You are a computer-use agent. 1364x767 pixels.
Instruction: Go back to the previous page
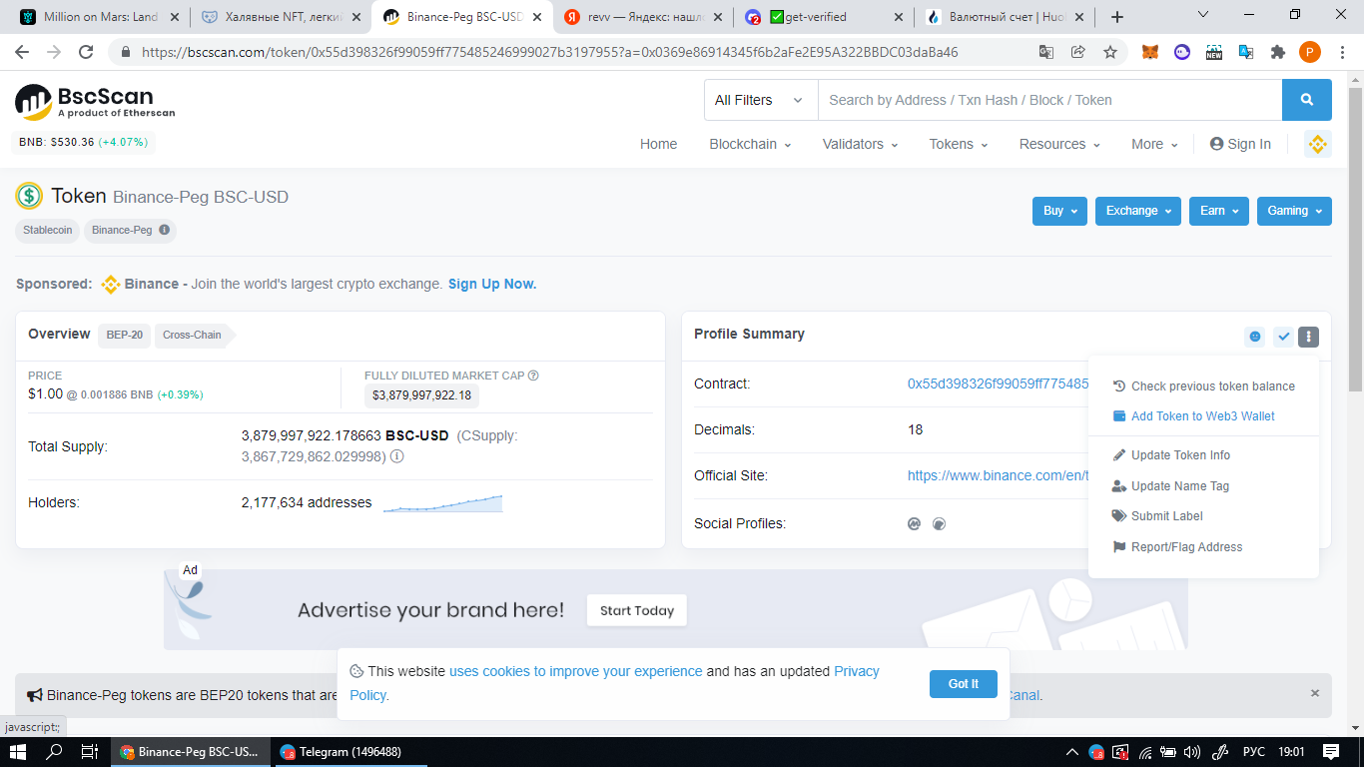(x=22, y=52)
